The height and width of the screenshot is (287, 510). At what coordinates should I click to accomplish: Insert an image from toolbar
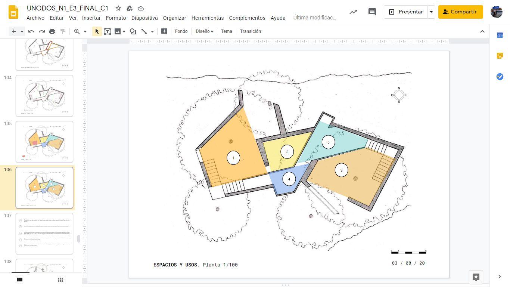(x=118, y=31)
